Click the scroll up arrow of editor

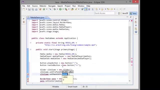[129, 21]
